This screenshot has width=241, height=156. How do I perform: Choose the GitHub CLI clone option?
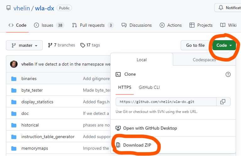tap(149, 87)
